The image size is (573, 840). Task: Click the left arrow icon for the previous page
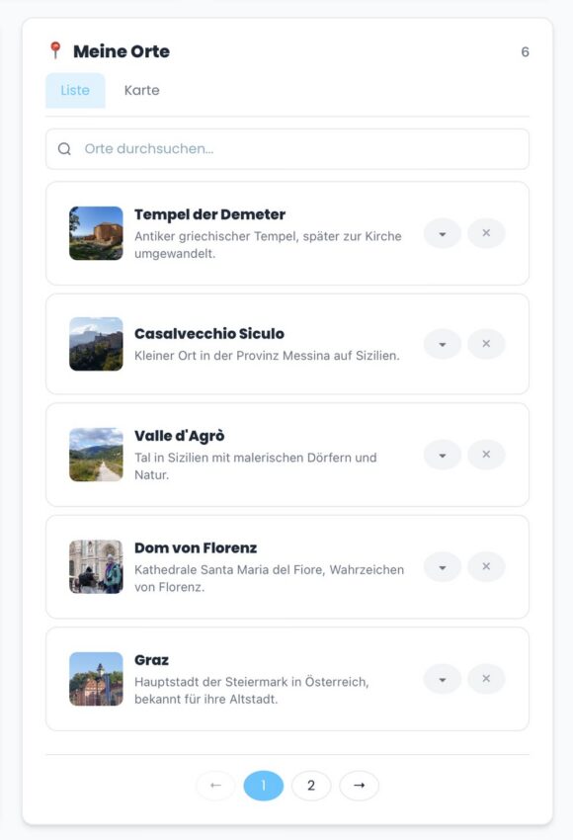(x=214, y=785)
